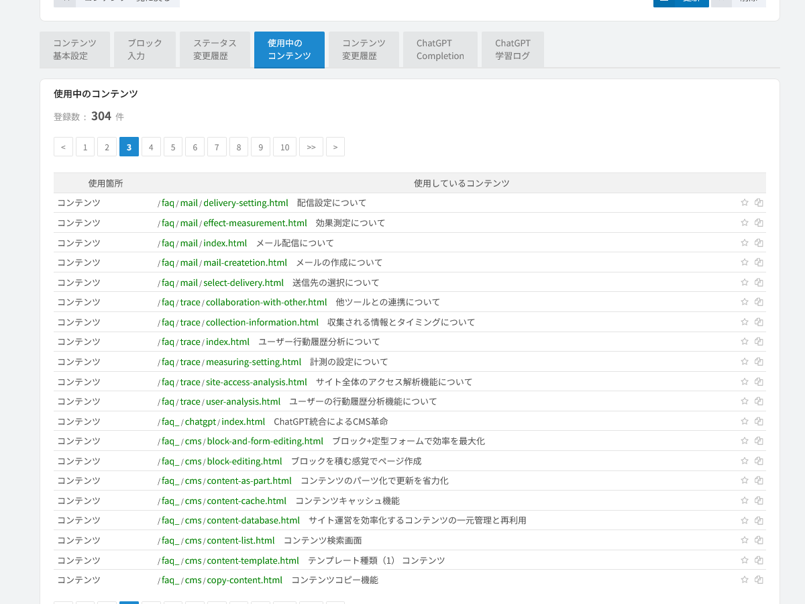This screenshot has width=805, height=604.
Task: Click copy icon for content-list.html row
Action: click(759, 540)
